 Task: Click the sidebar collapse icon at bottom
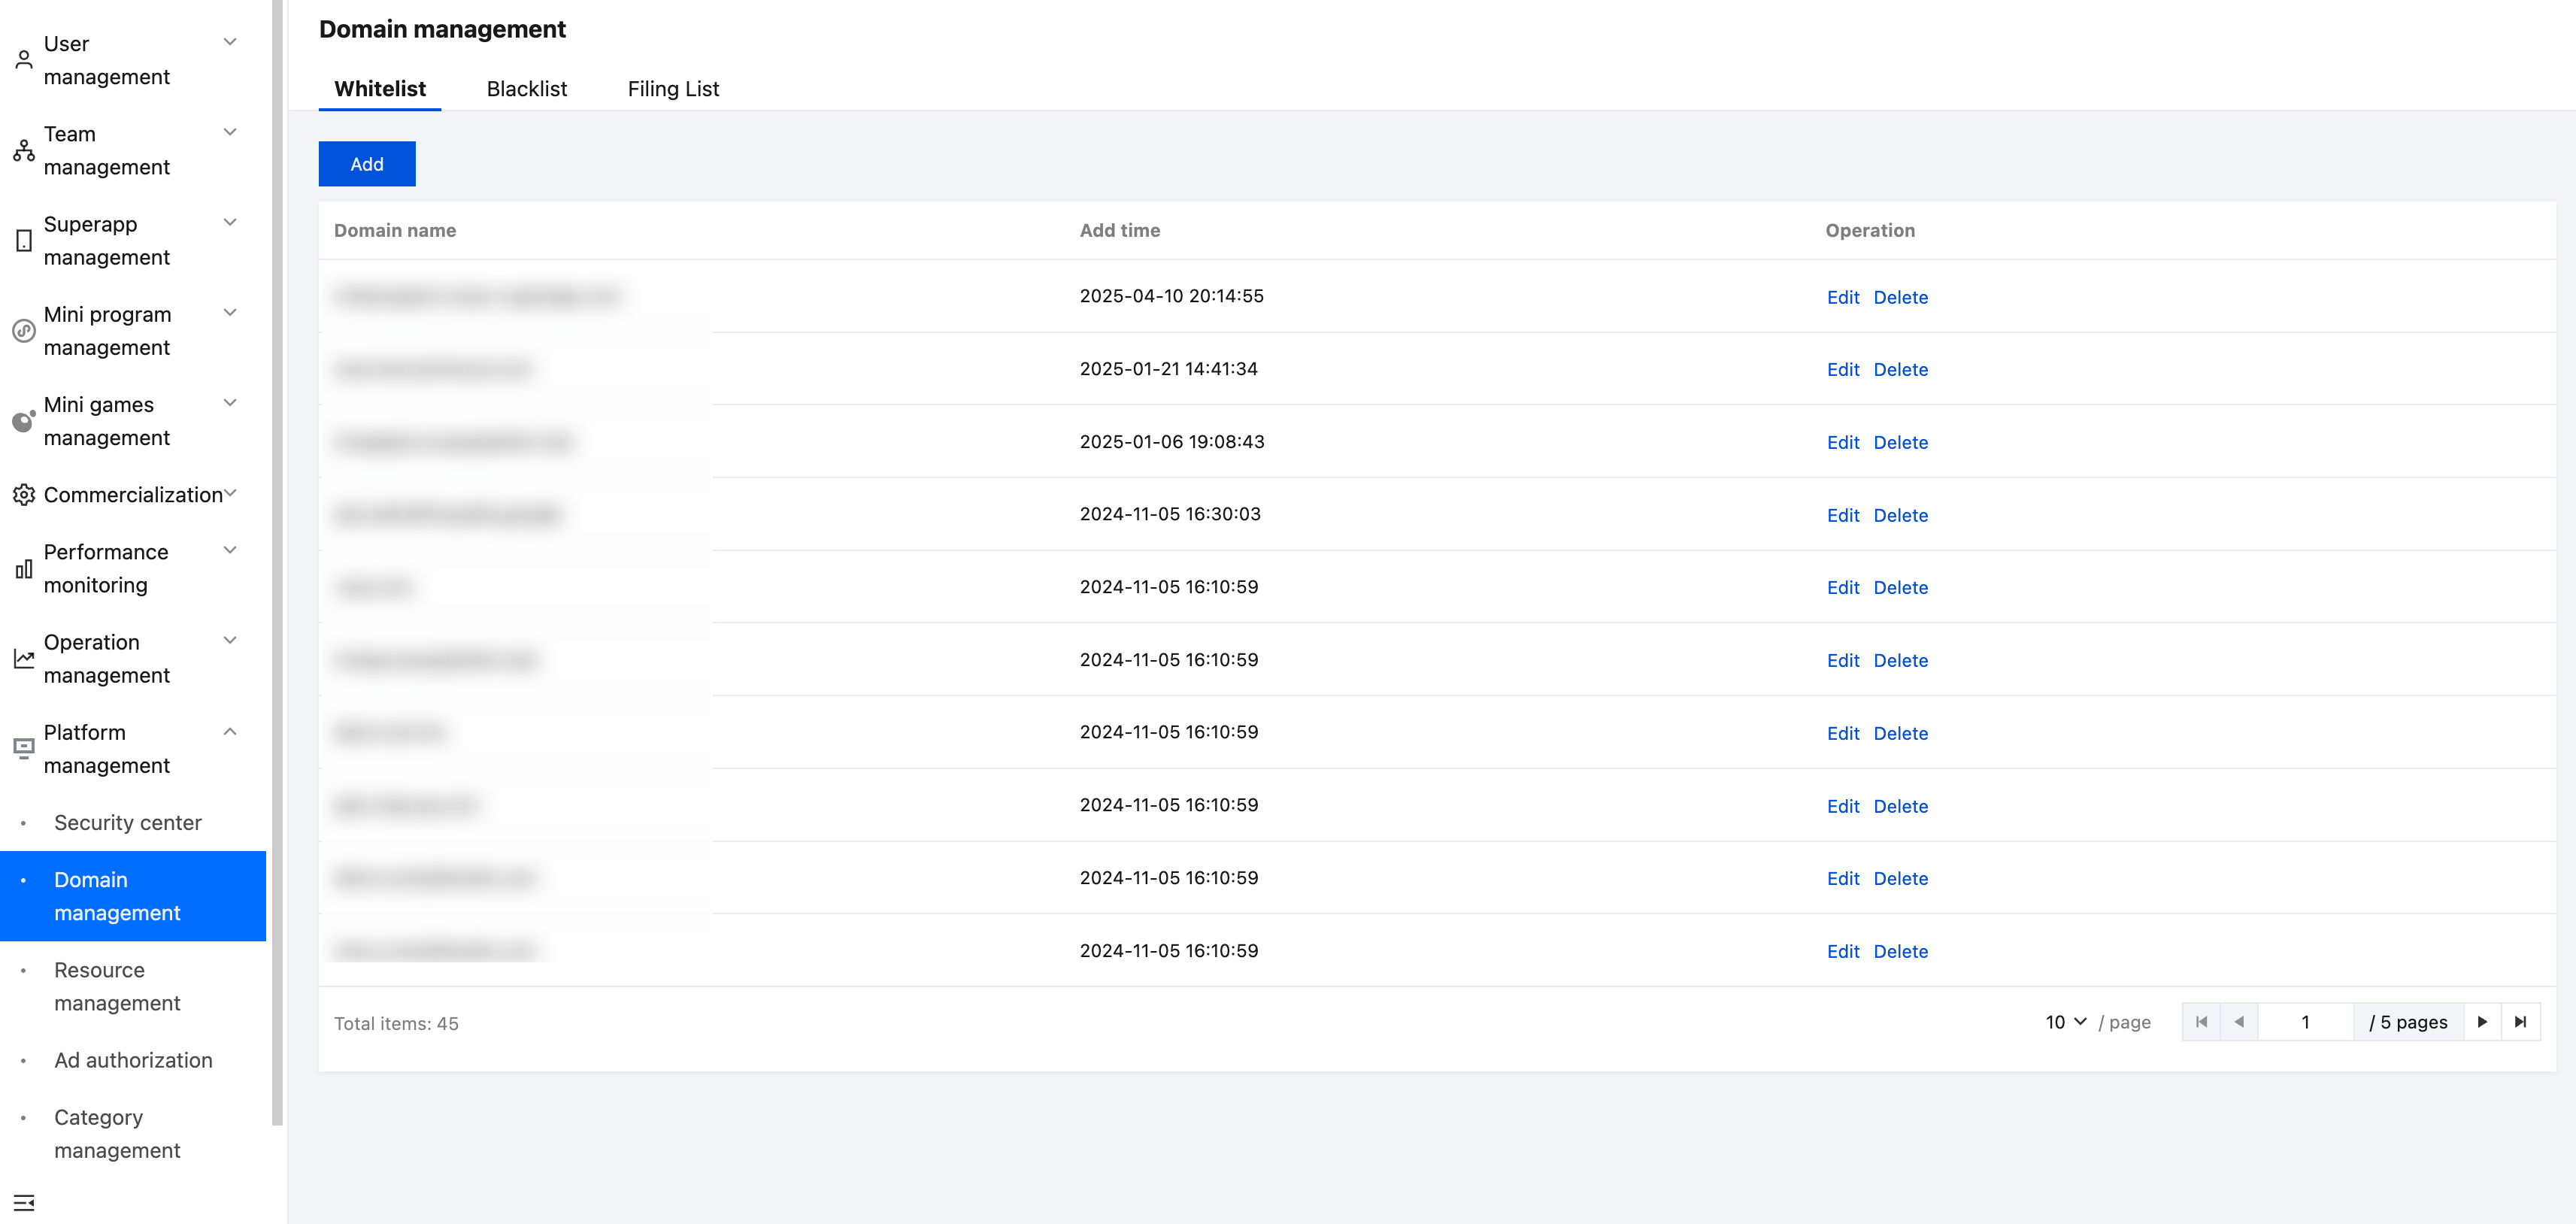(x=24, y=1202)
